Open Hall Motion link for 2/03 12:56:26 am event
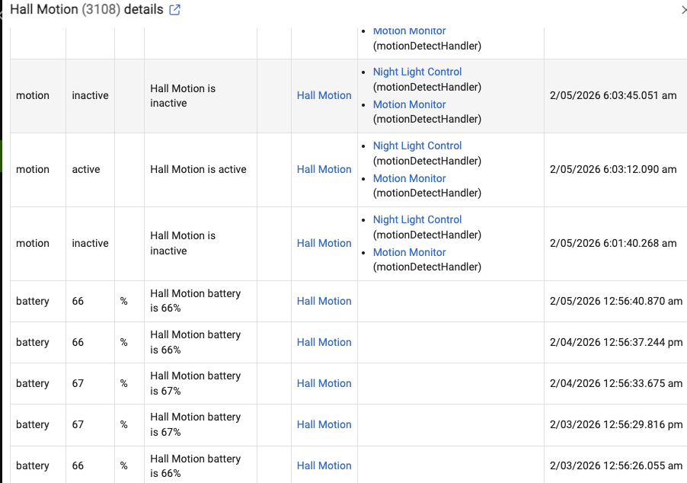 tap(324, 465)
